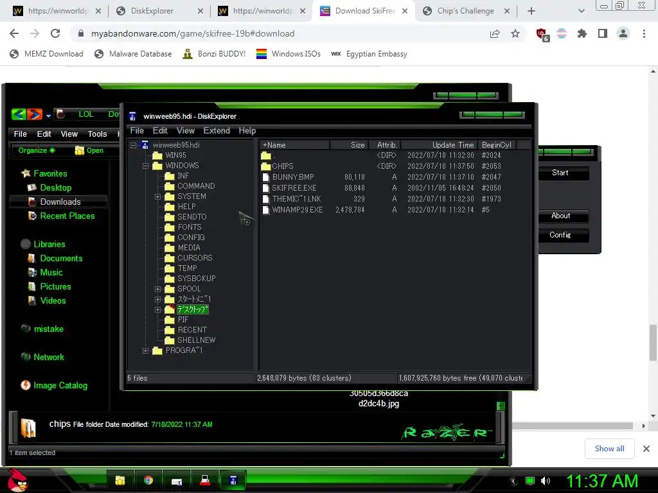Bookmark this page with the star icon
The image size is (658, 493).
click(515, 33)
